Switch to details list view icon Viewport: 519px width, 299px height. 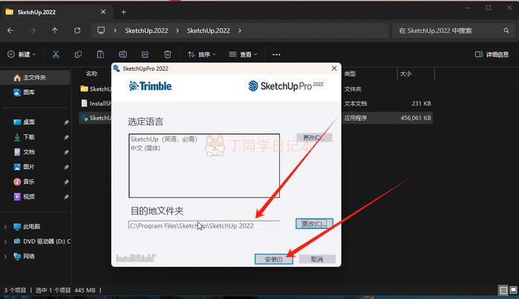pyautogui.click(x=503, y=290)
